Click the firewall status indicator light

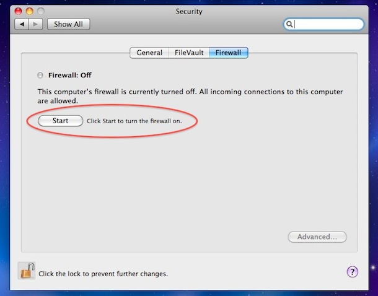click(x=40, y=76)
